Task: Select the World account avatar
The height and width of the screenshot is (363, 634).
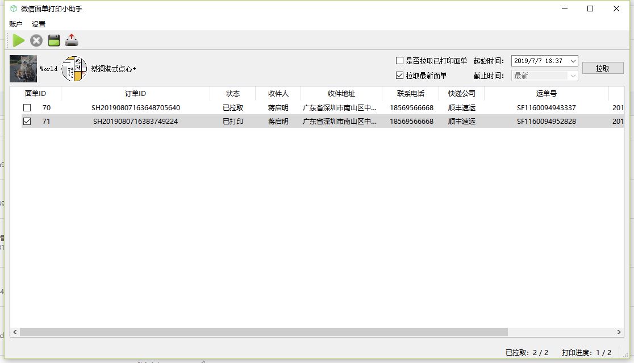Action: [23, 69]
